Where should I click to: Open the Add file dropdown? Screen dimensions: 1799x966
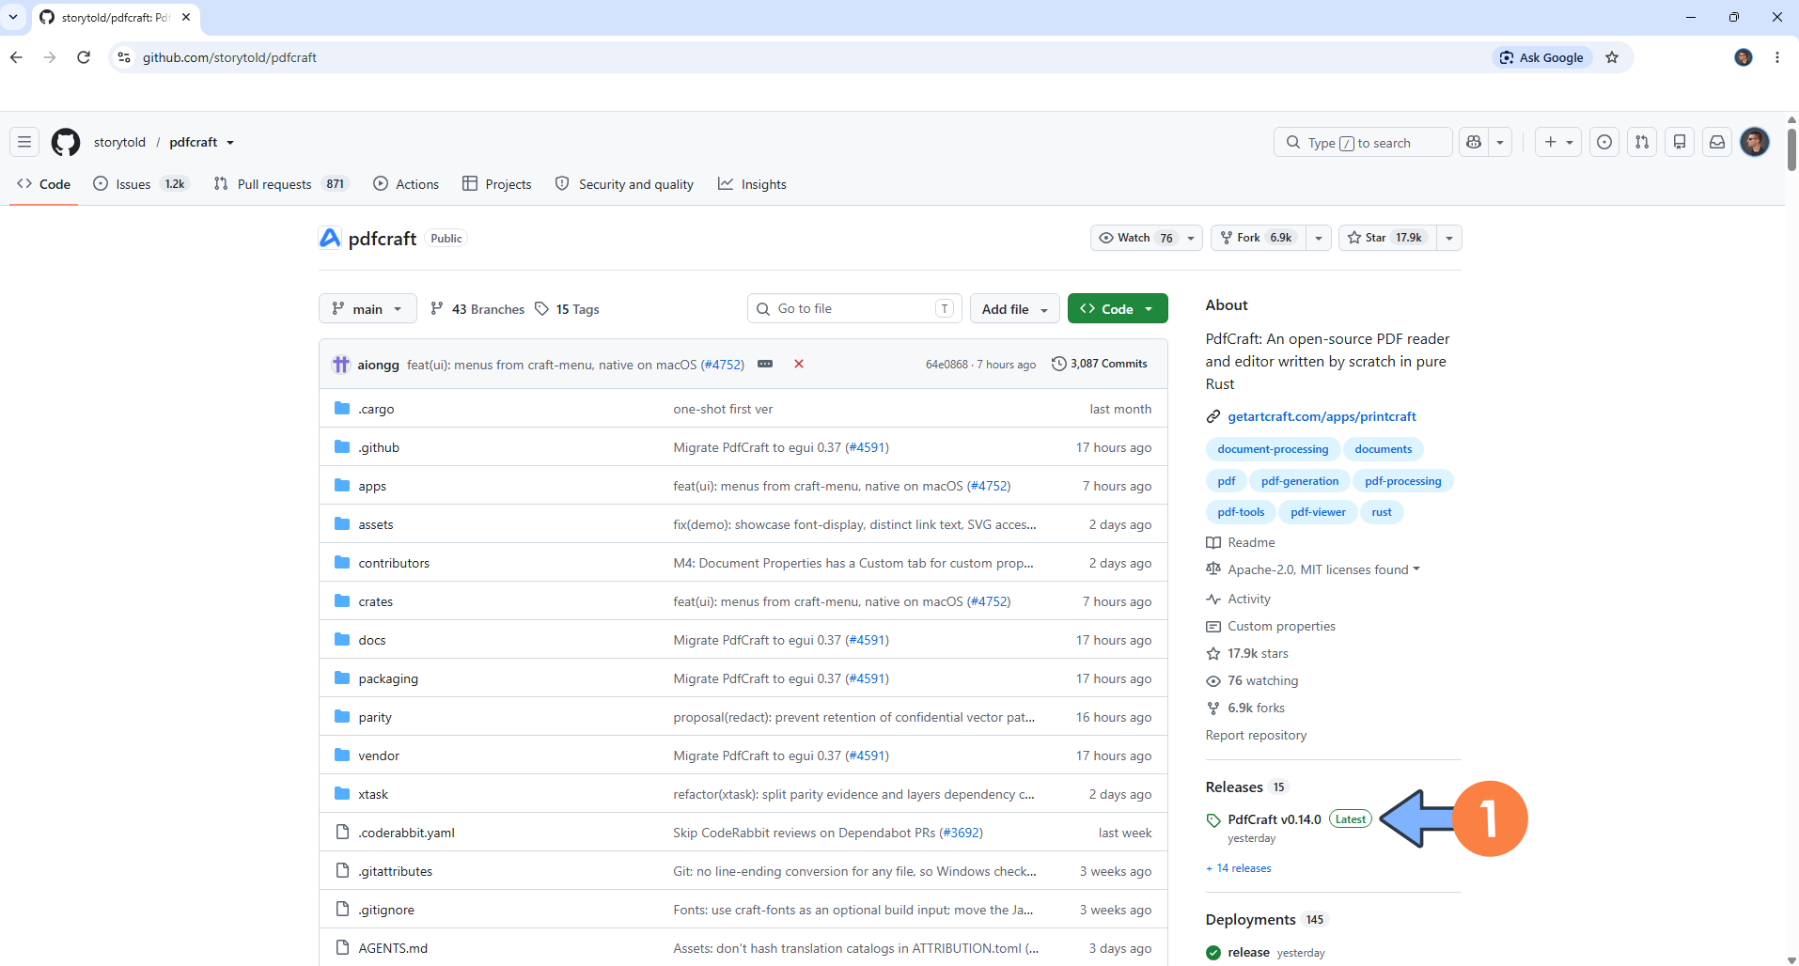click(1014, 308)
